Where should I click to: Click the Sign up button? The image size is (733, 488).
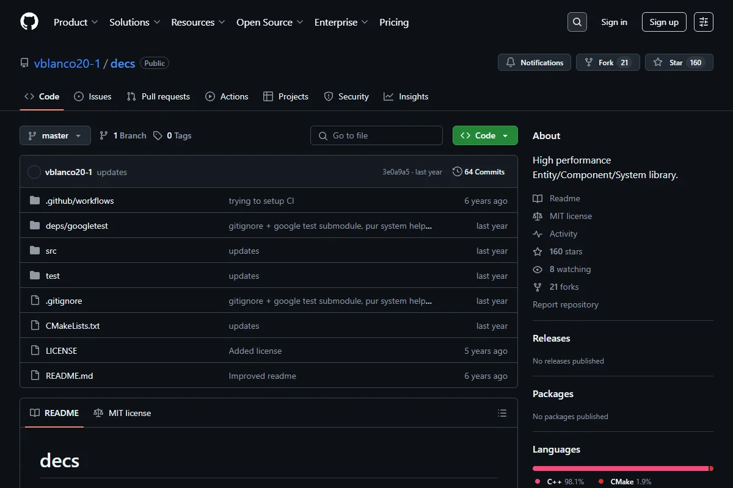pyautogui.click(x=664, y=22)
